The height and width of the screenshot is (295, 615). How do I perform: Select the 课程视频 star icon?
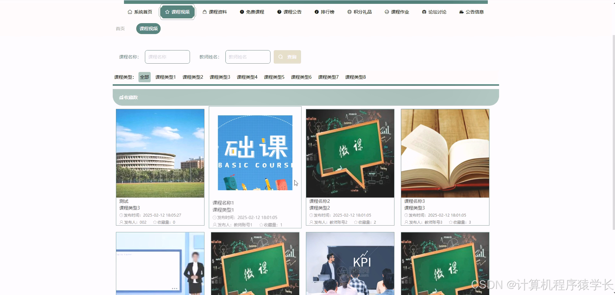click(x=167, y=12)
